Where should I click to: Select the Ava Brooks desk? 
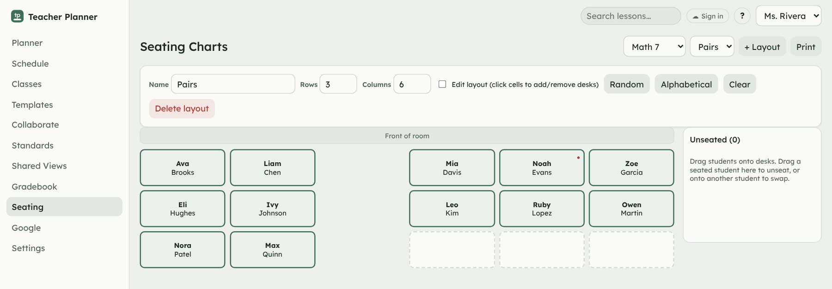[183, 168]
